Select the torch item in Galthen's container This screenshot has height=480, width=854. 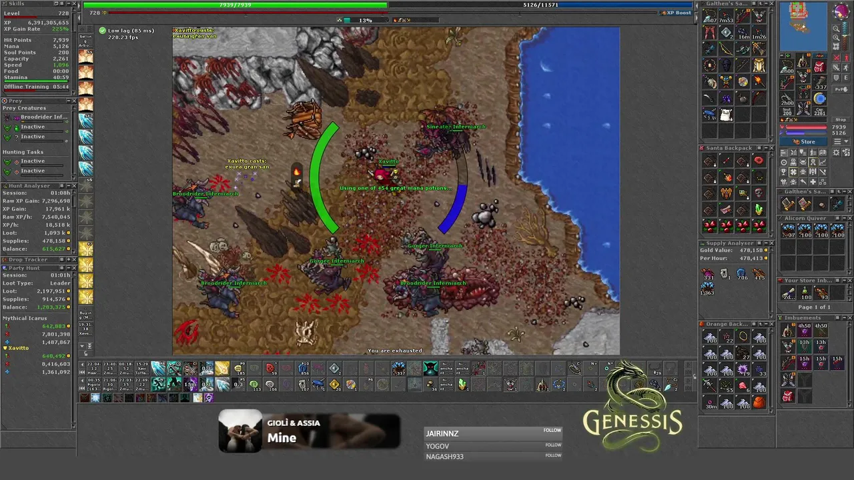(x=760, y=81)
